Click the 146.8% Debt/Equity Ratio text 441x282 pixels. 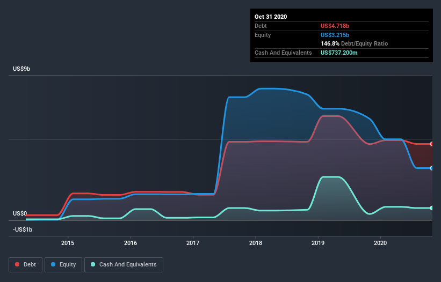[354, 43]
